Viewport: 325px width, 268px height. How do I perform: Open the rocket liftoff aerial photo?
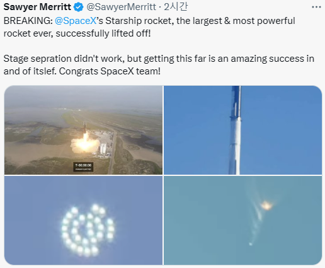(x=83, y=130)
